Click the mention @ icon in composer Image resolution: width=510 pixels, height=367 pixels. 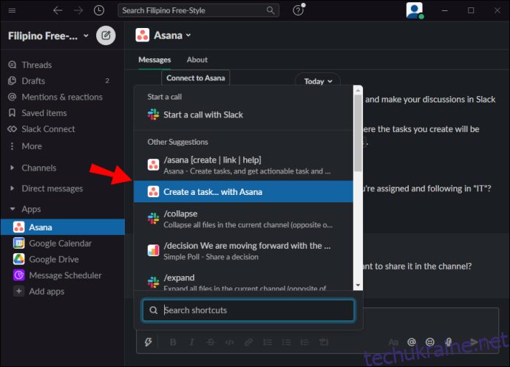pos(412,342)
